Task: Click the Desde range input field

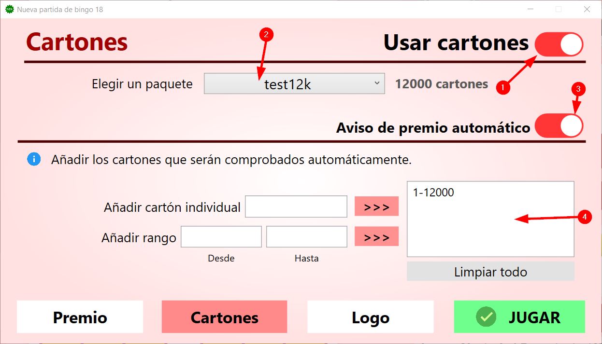Action: [221, 237]
